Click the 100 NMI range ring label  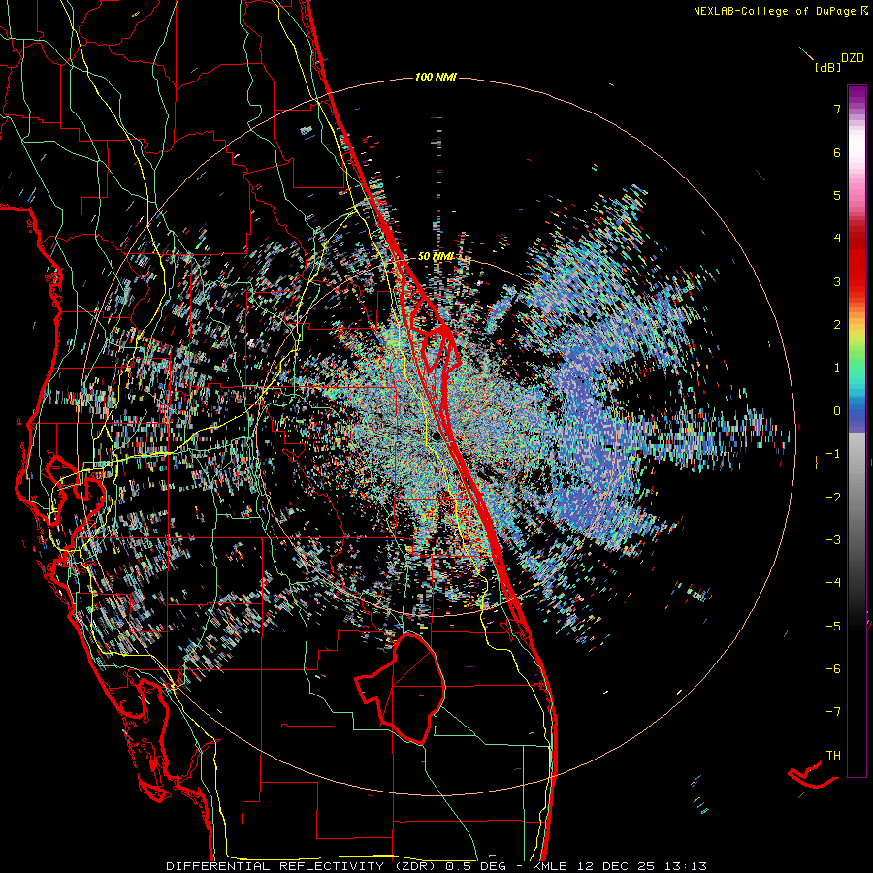436,77
